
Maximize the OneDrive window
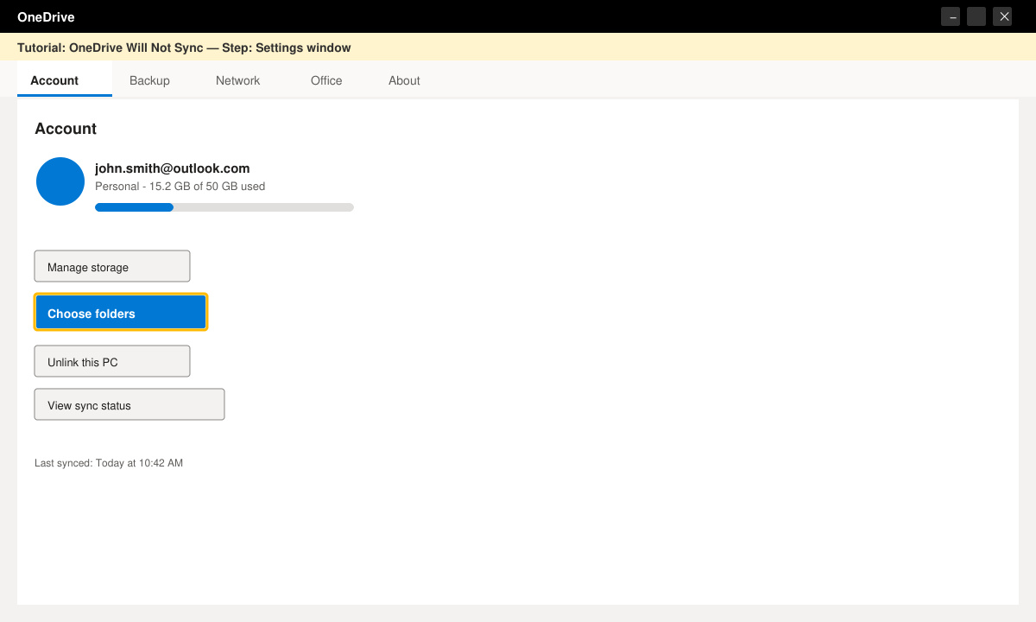976,16
